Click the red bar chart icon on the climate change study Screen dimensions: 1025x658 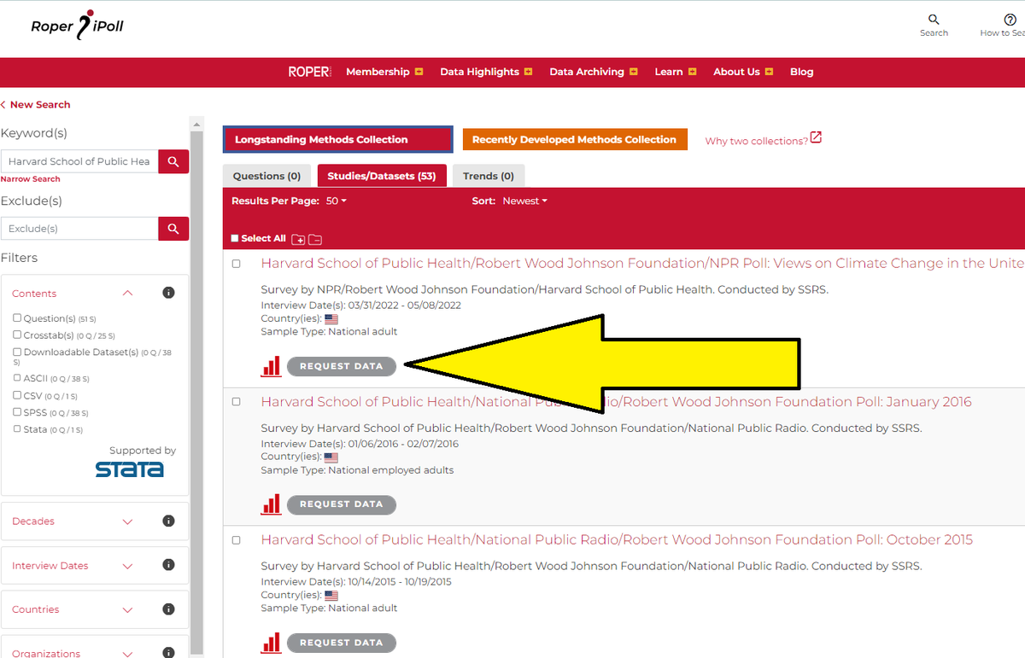point(271,365)
